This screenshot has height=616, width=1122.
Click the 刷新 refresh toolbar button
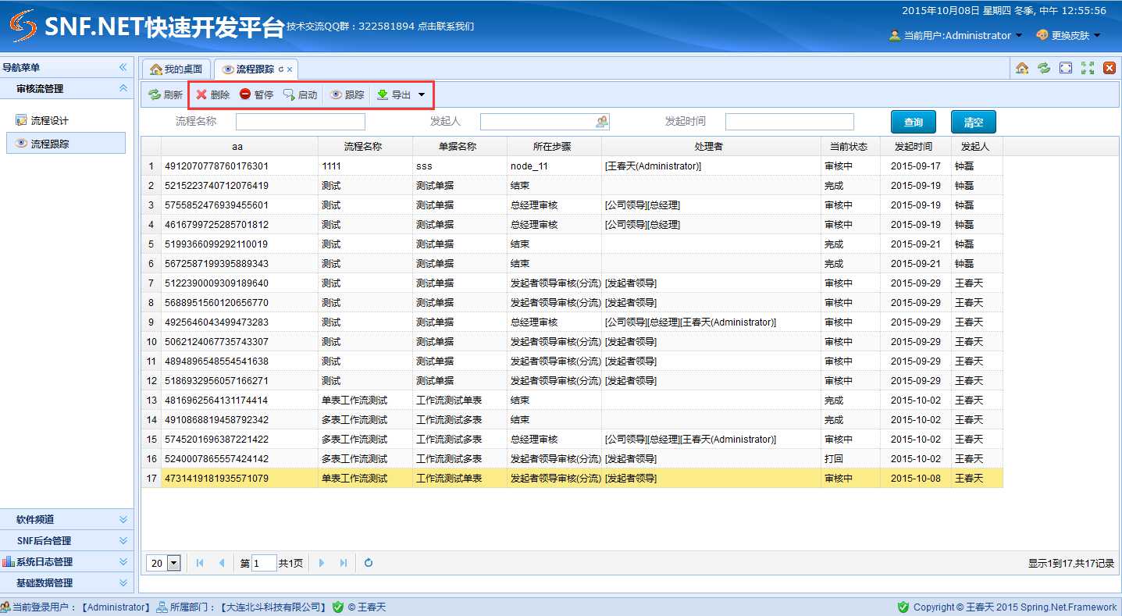tap(166, 95)
